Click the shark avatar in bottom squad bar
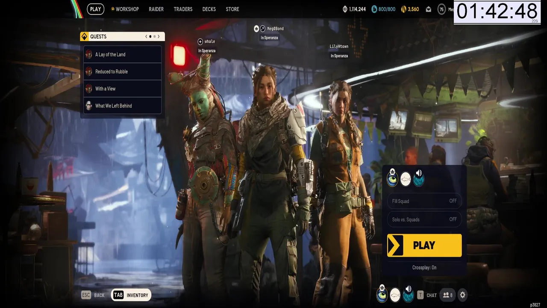The height and width of the screenshot is (308, 547). coord(395,295)
